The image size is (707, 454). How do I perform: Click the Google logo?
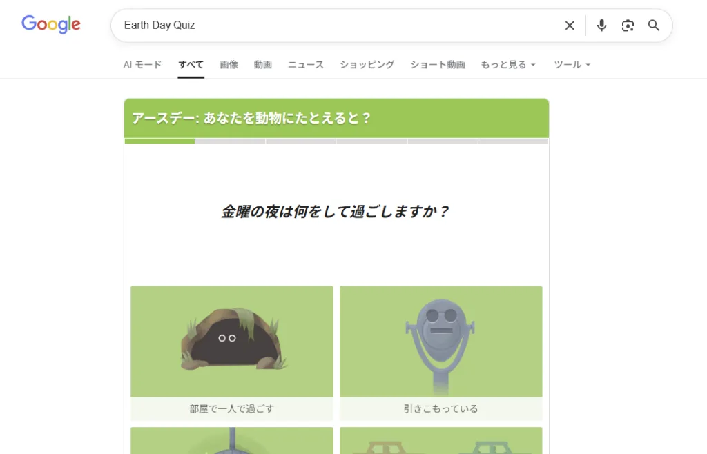tap(51, 25)
